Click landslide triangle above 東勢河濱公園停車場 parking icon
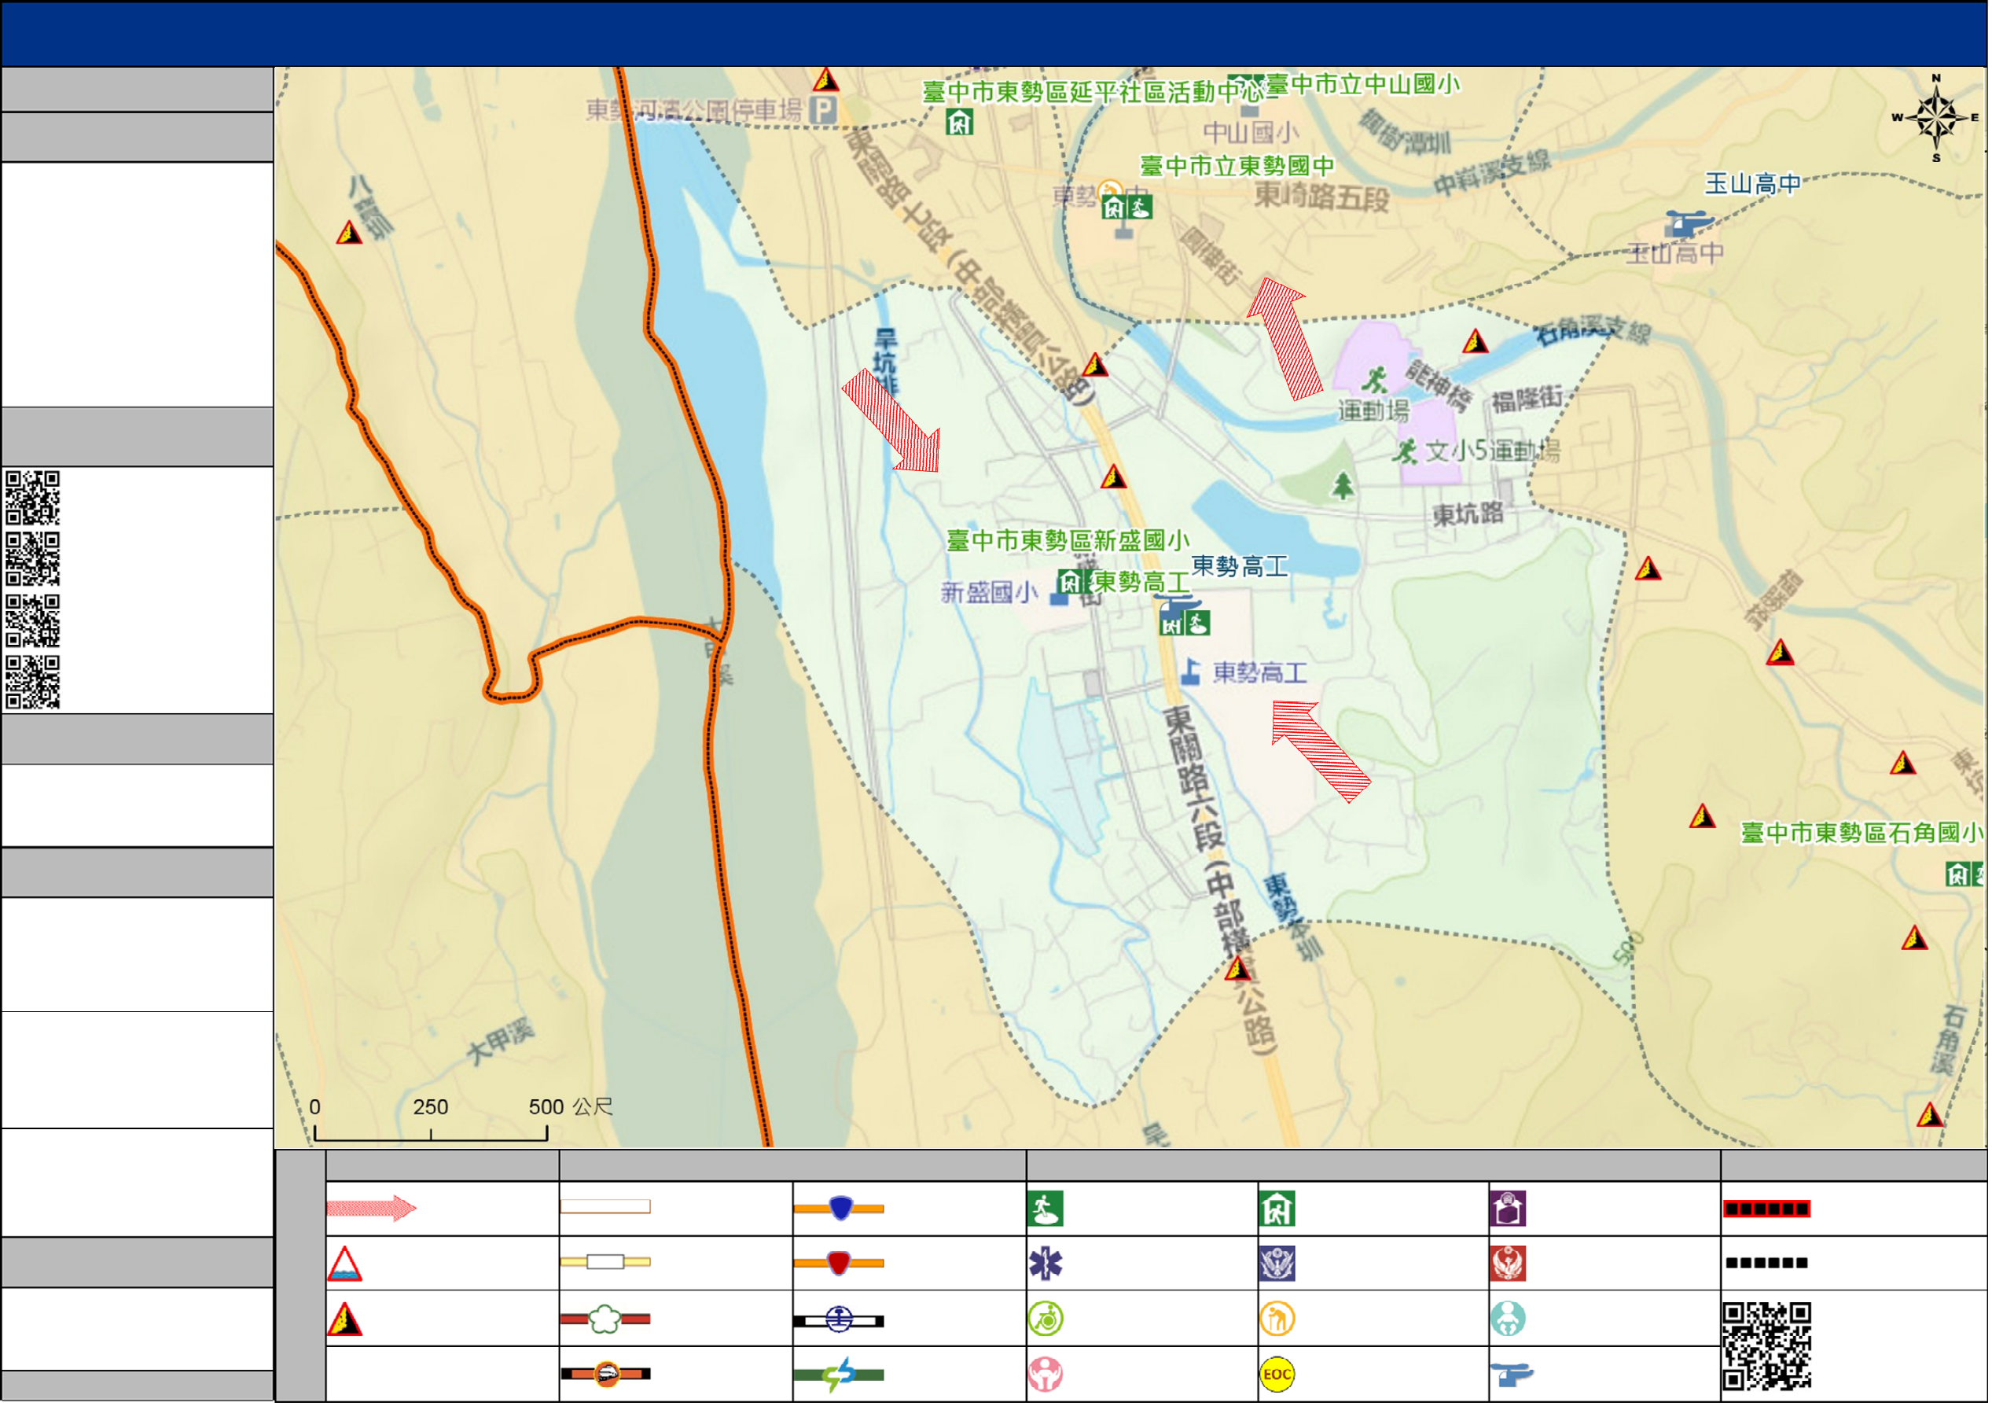This screenshot has height=1406, width=1992. click(x=826, y=80)
